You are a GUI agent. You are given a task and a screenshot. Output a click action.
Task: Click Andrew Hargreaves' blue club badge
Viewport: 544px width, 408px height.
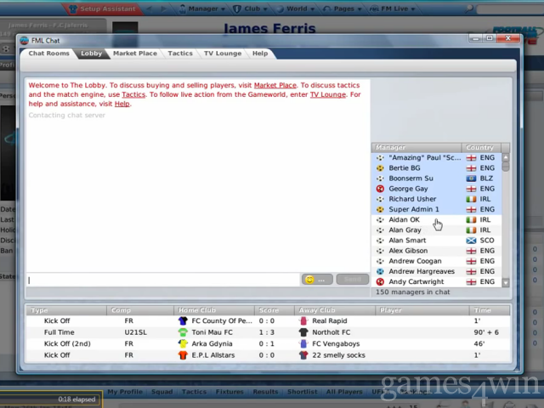pyautogui.click(x=380, y=271)
